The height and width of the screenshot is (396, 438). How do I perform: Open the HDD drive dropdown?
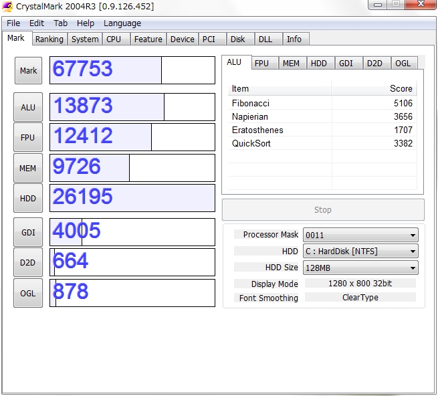click(x=360, y=252)
